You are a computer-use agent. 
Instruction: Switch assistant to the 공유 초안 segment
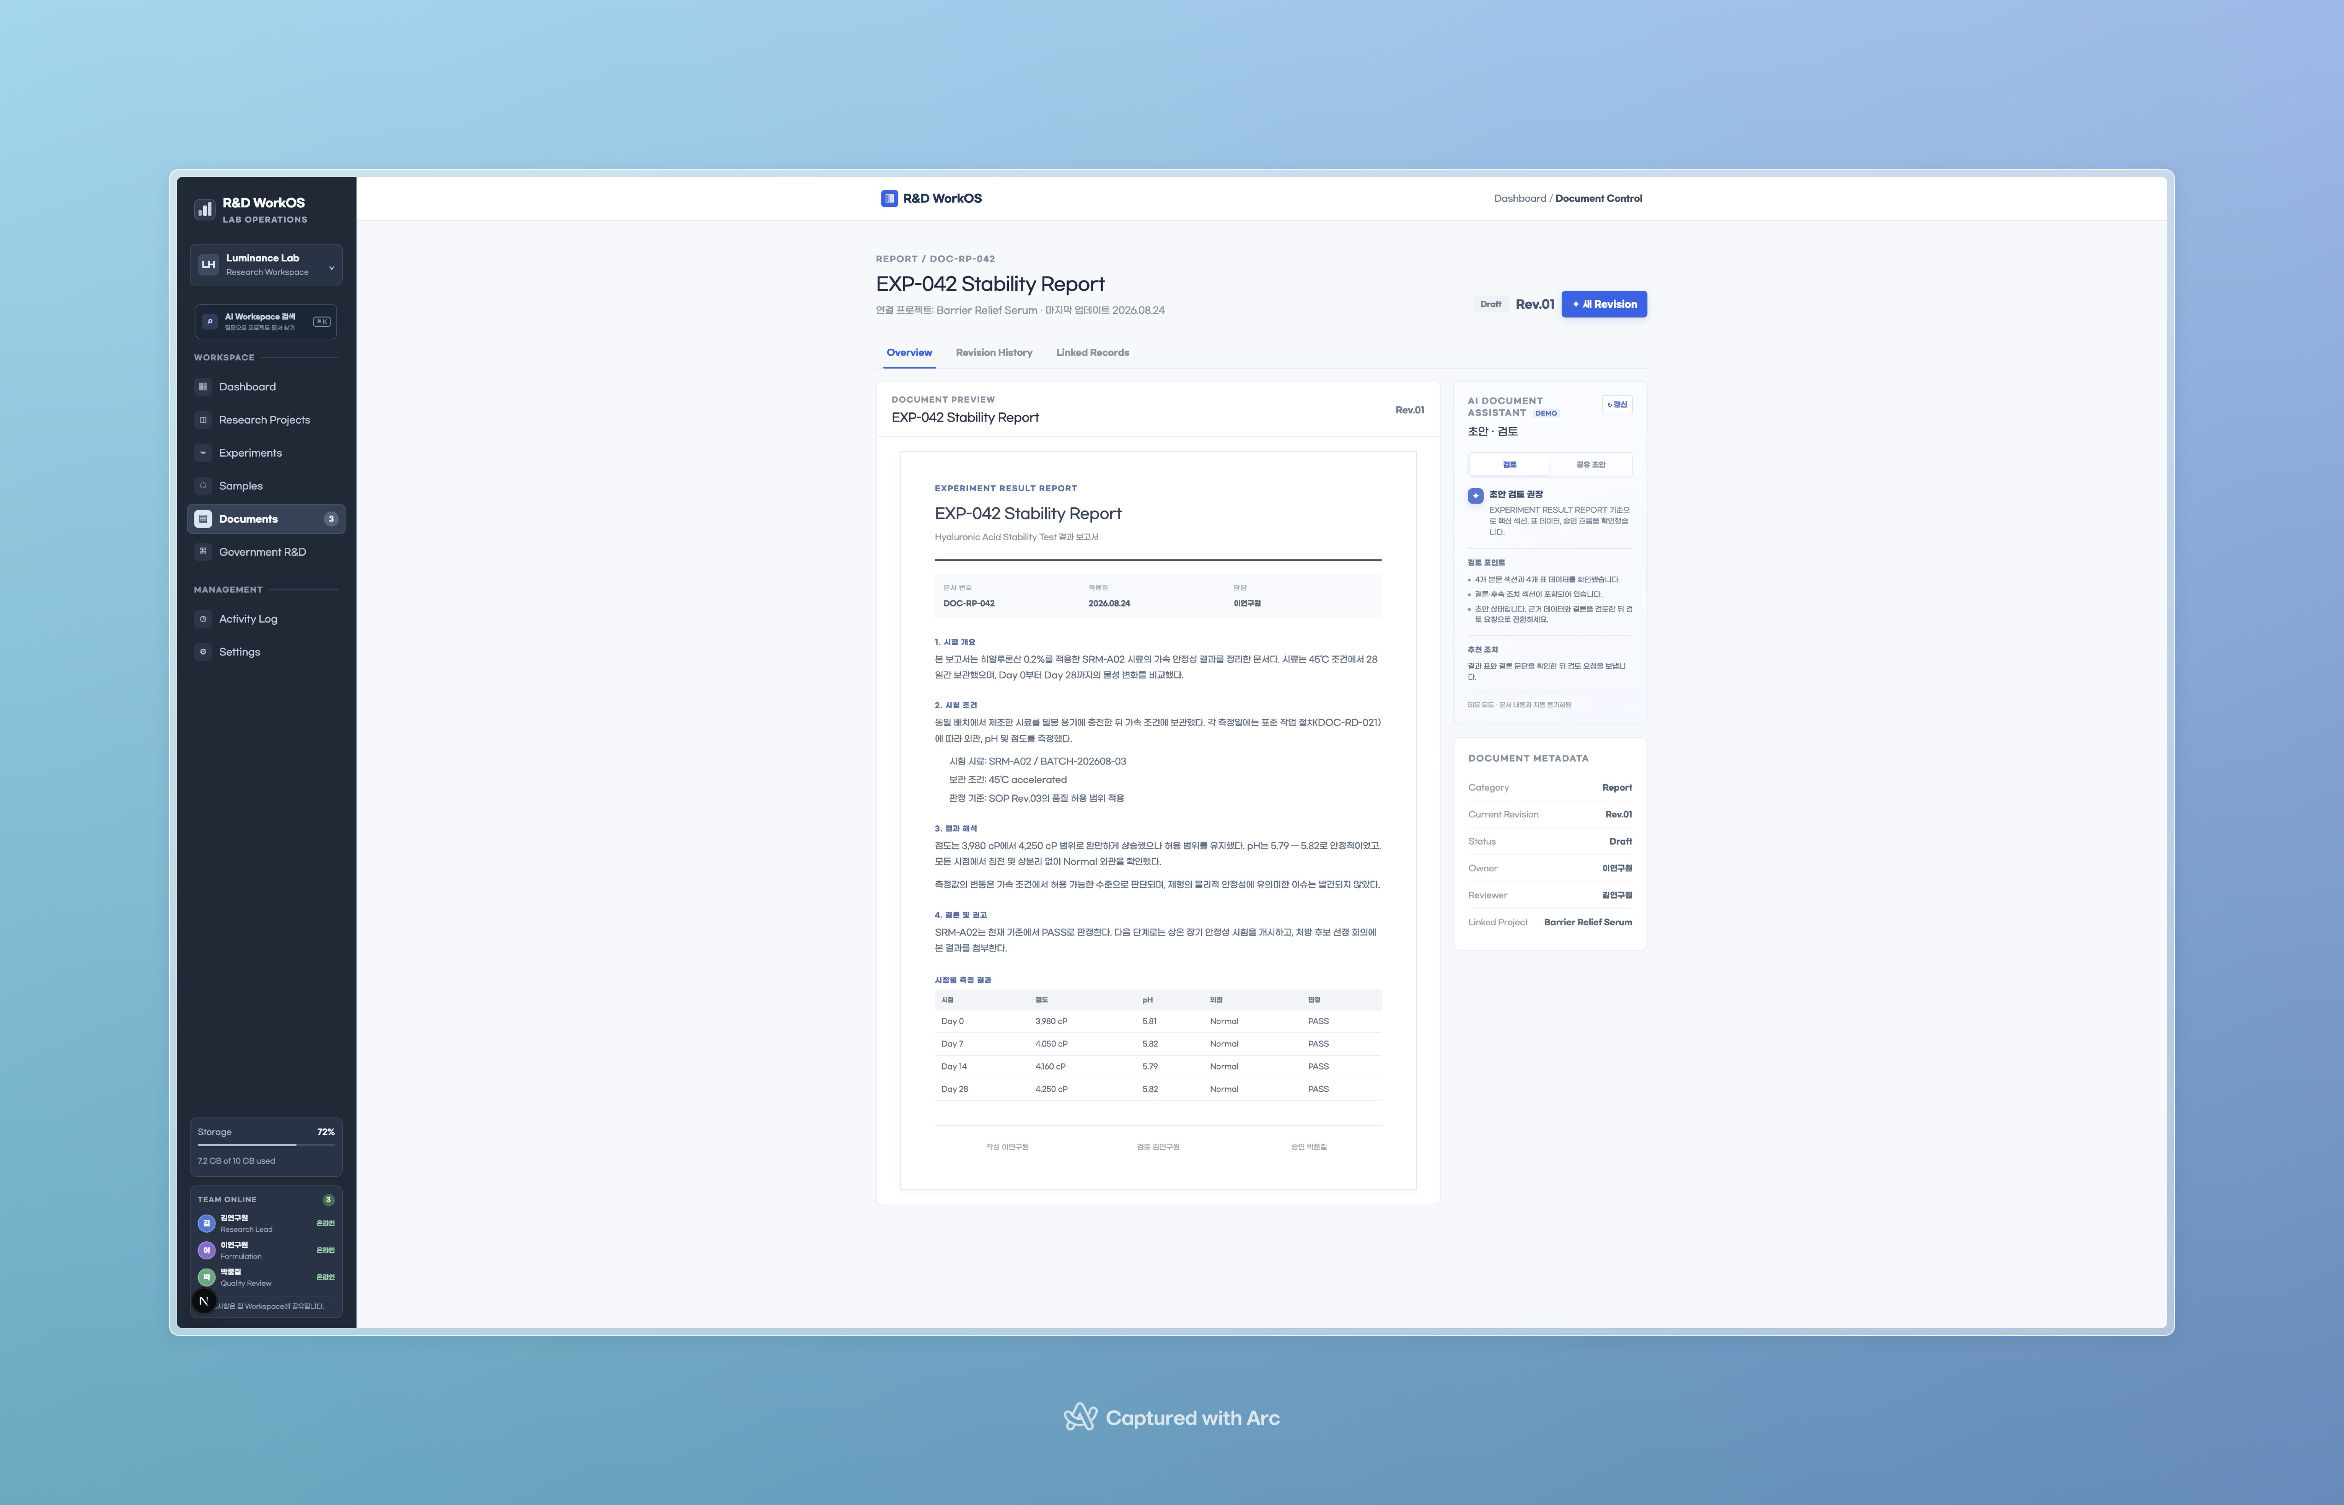point(1590,464)
